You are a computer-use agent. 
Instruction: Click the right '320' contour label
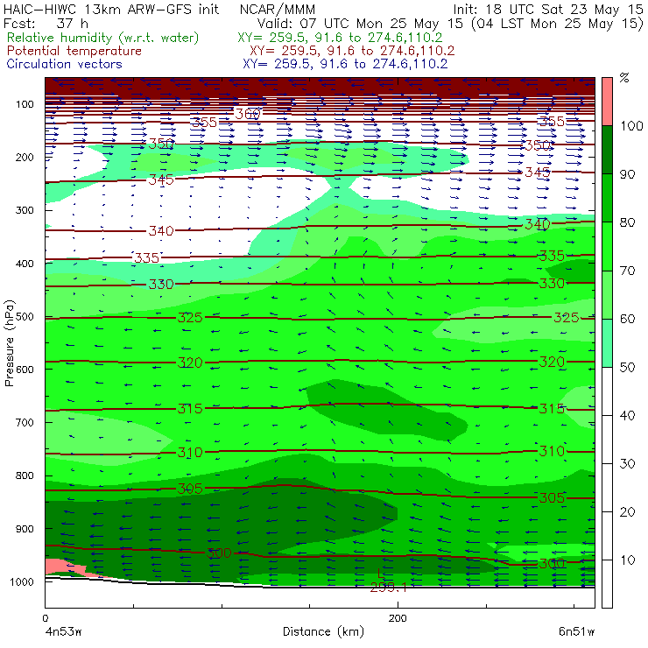click(552, 362)
